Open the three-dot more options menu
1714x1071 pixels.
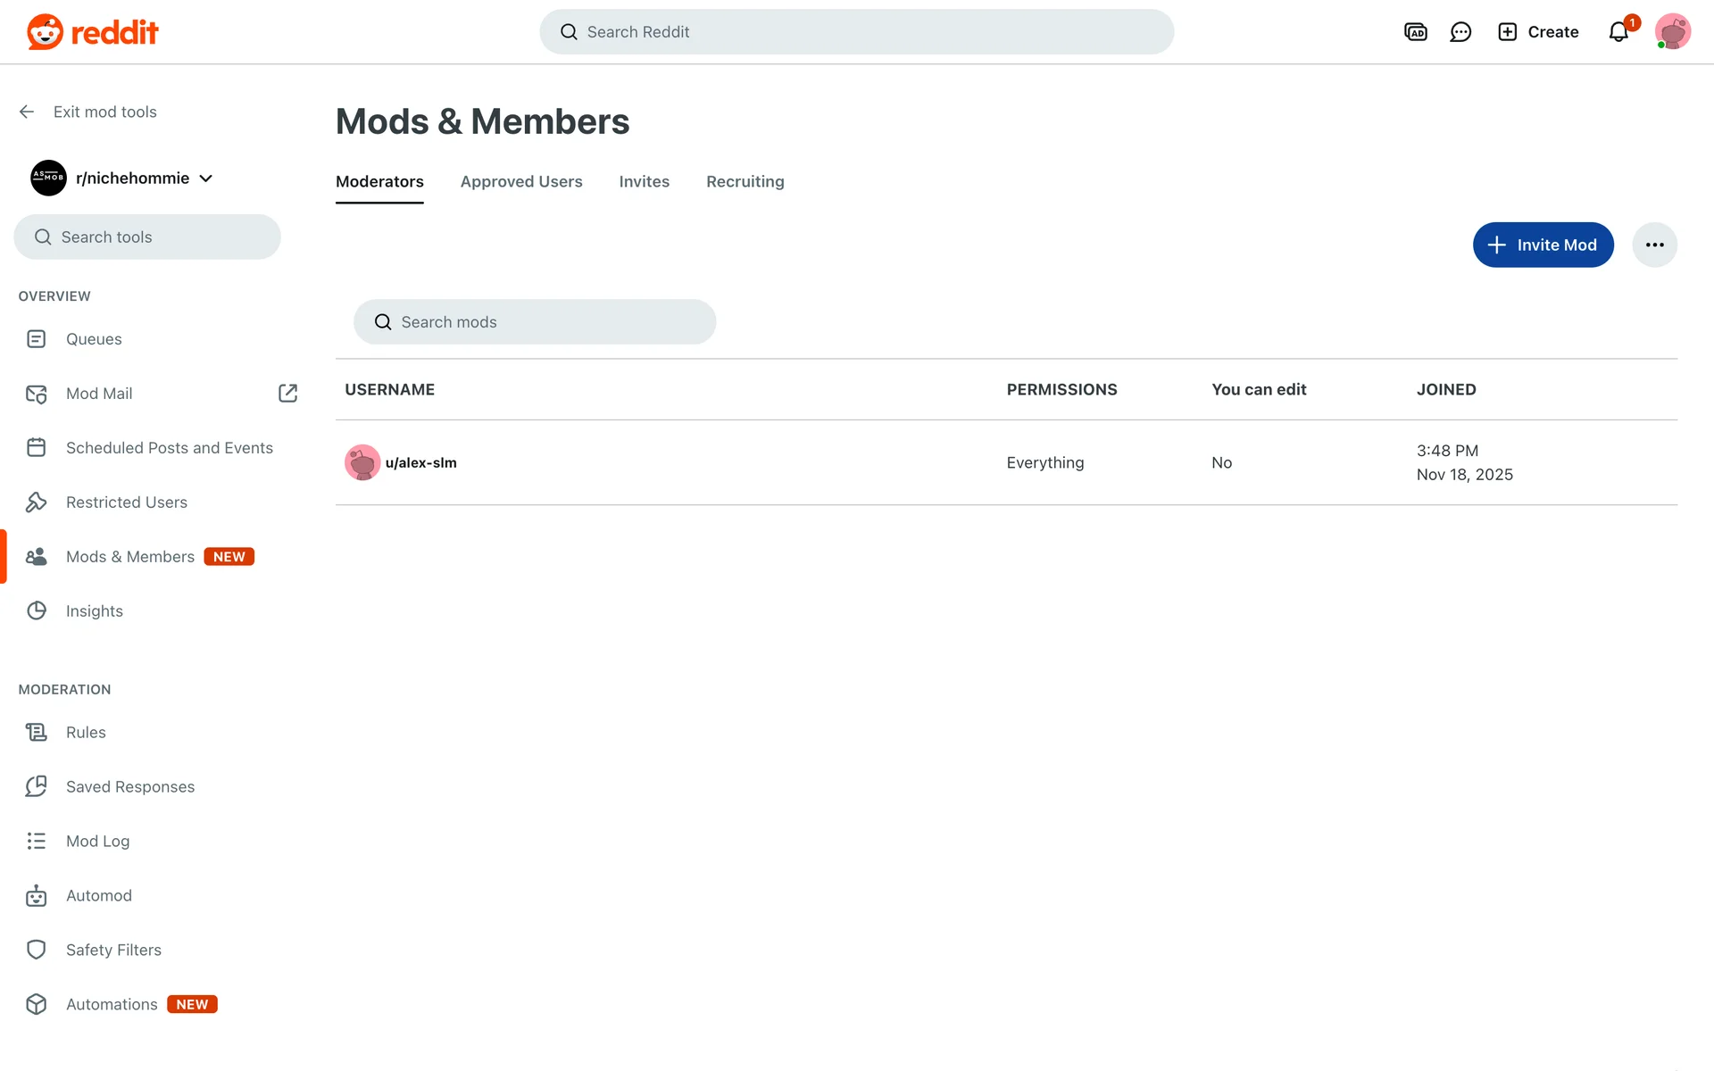[x=1654, y=245]
